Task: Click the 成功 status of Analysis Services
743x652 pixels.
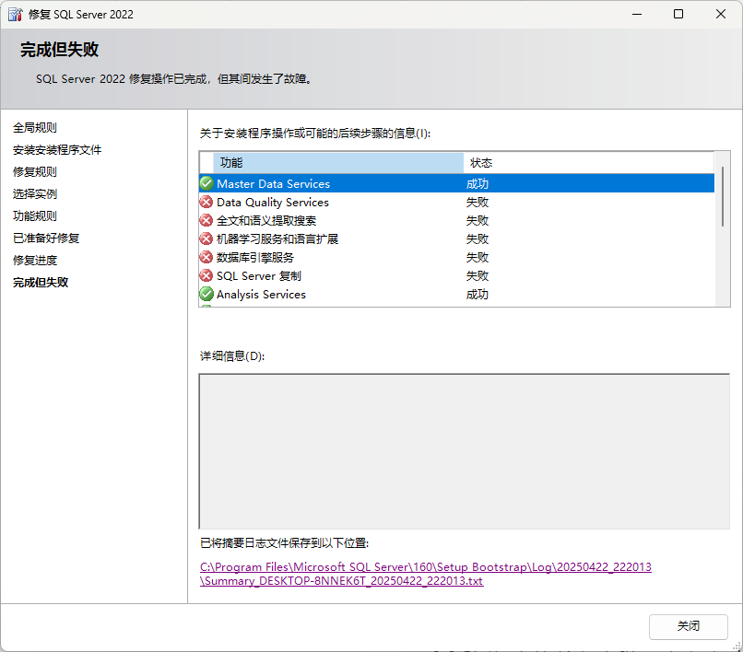Action: [478, 295]
